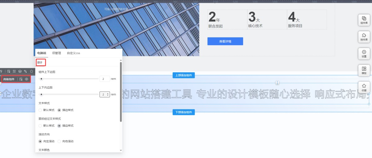The image size is (372, 158).
Task: Click the 组件上下边距 slider handle
Action: [41, 79]
